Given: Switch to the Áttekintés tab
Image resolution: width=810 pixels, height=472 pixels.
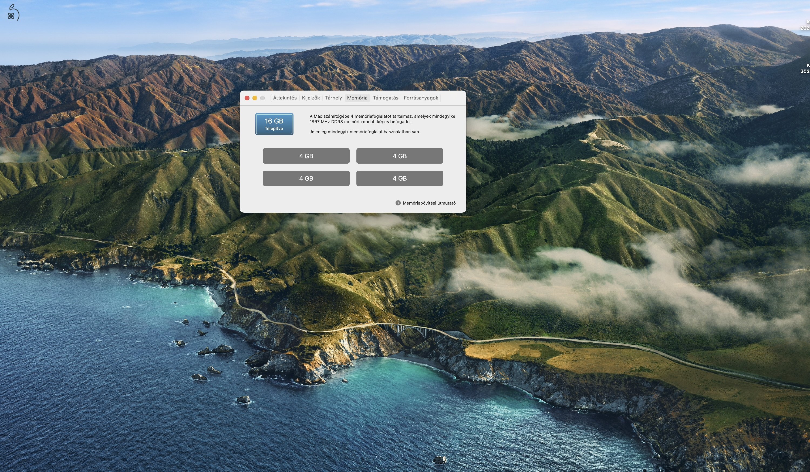Looking at the screenshot, I should pos(285,98).
